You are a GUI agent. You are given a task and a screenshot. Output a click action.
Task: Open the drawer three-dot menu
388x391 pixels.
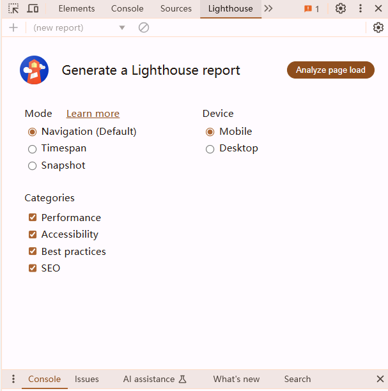coord(13,379)
